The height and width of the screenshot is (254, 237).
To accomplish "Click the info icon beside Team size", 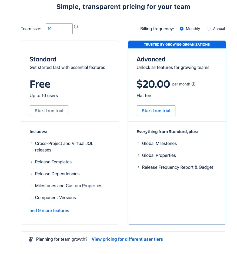I will (x=76, y=27).
